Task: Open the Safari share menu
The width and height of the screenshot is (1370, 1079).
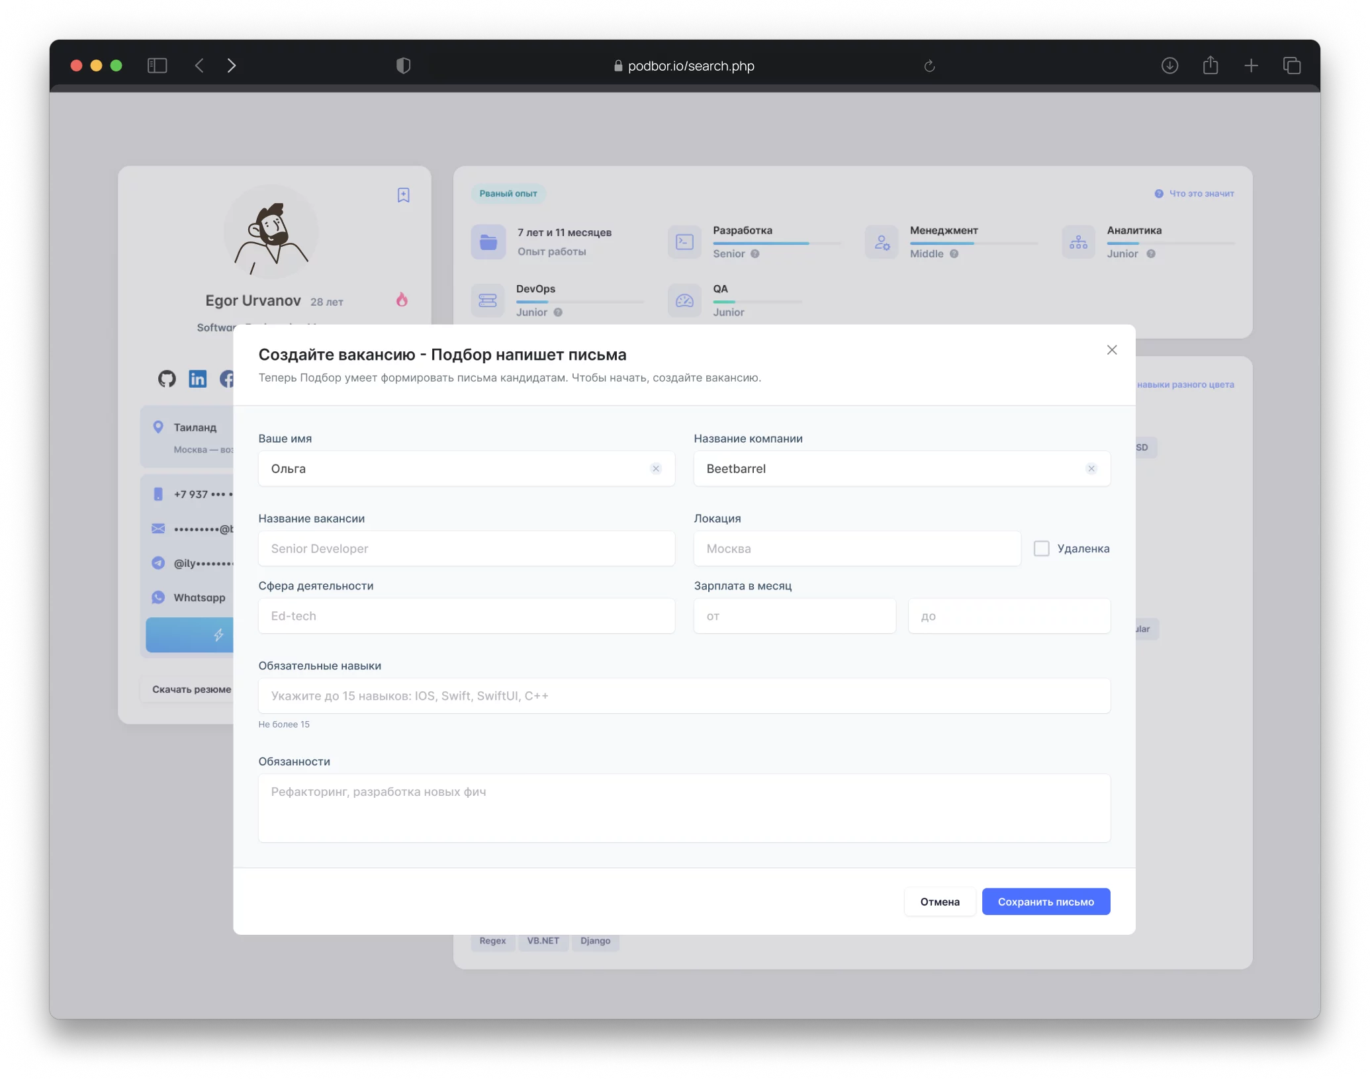Action: tap(1210, 65)
